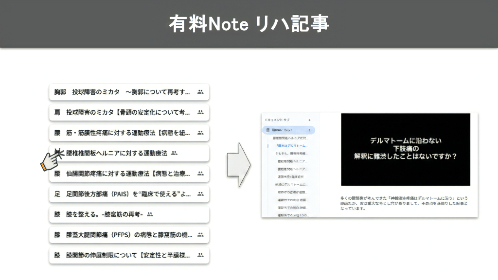This screenshot has width=498, height=280.
Task: Open the 肩 投球障害のミカタ 骨頭の安定化 chip
Action: (129, 112)
